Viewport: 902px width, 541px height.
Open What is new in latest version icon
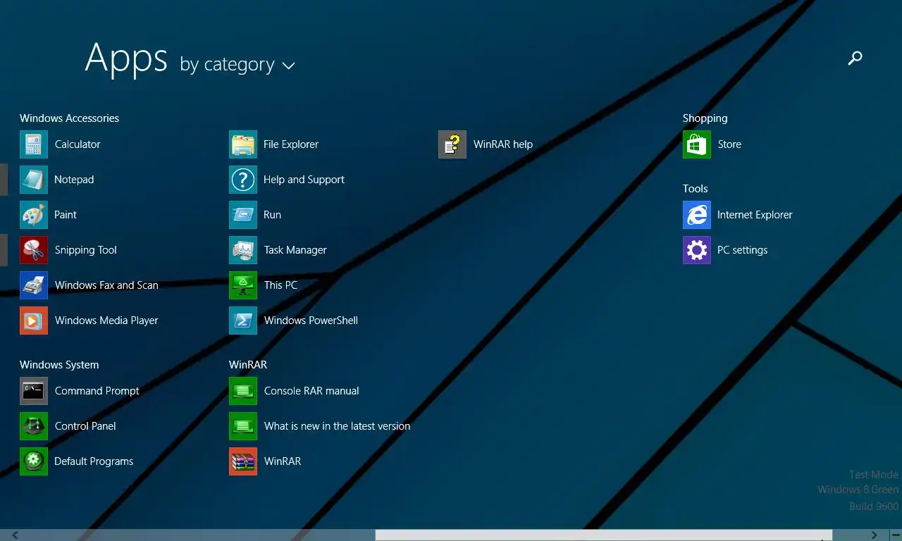point(243,426)
